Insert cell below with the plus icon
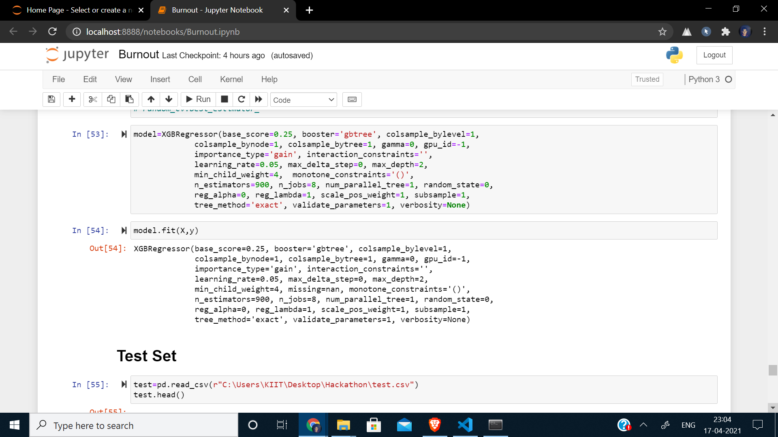This screenshot has width=778, height=437. click(72, 99)
